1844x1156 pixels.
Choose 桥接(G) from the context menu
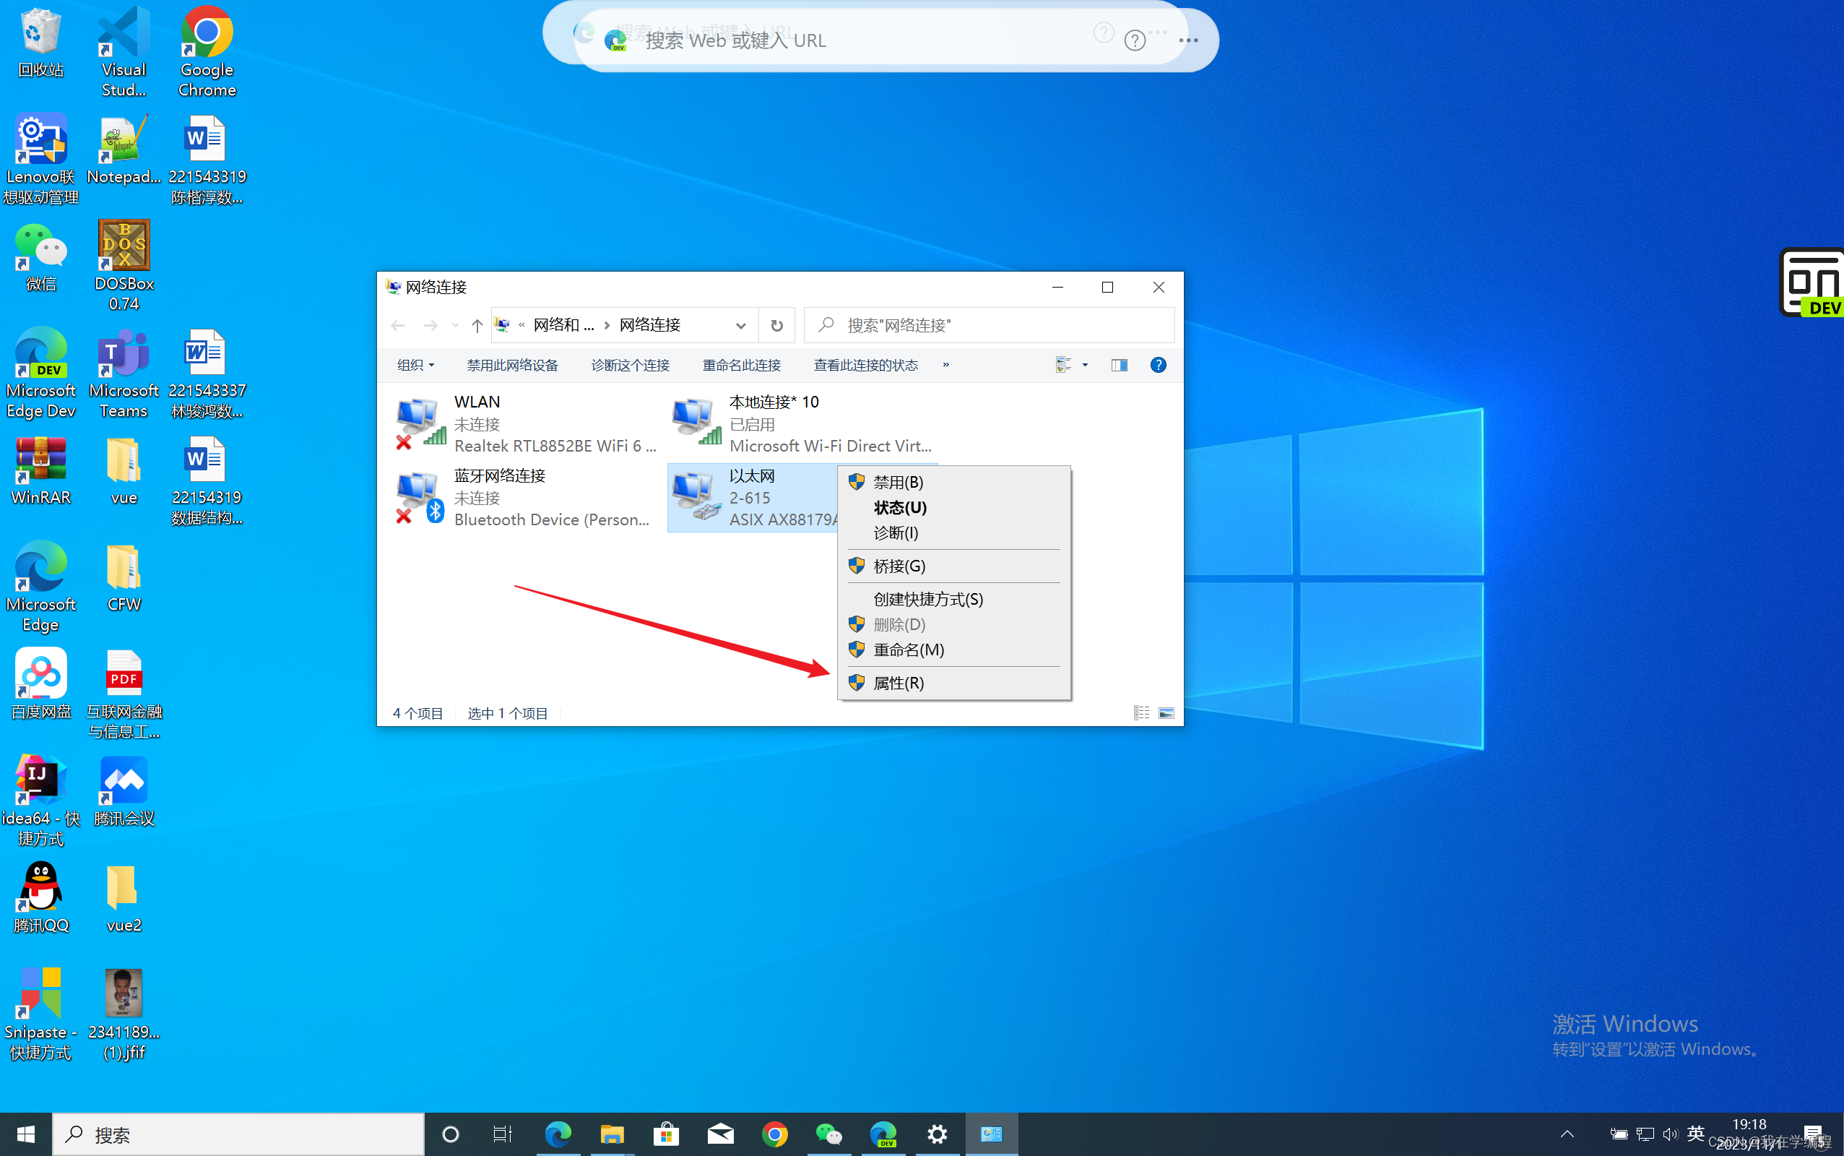(x=954, y=566)
